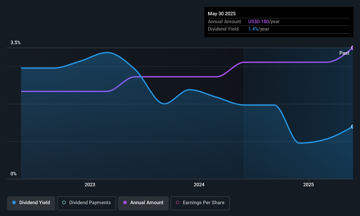Click the May 30 2025 tooltip date
The image size is (360, 216).
[x=221, y=14]
